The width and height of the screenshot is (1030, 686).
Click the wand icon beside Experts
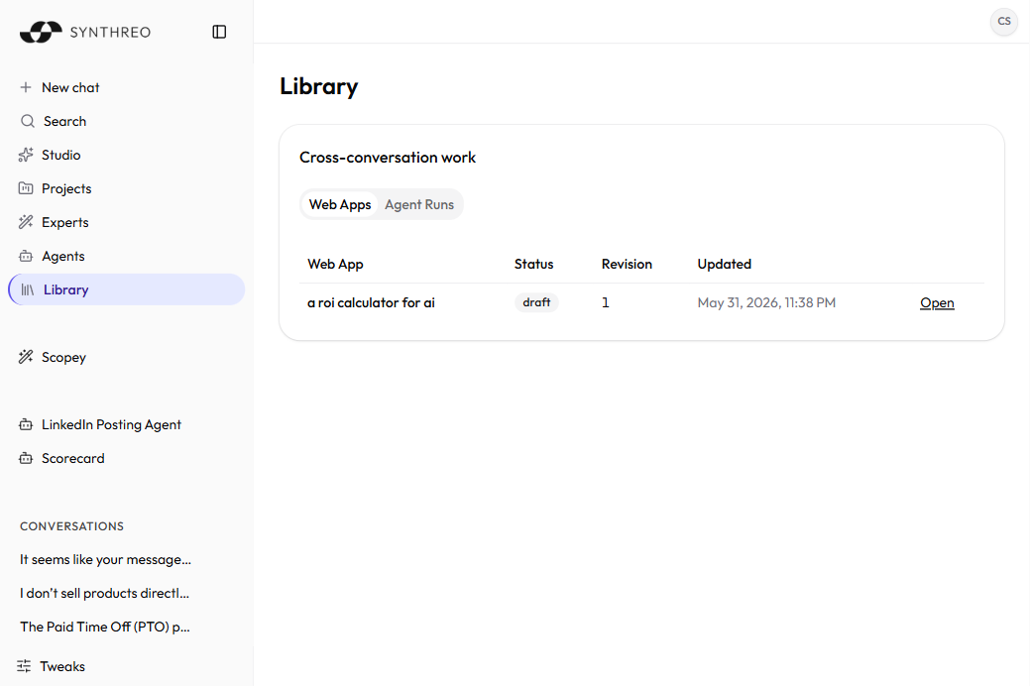pyautogui.click(x=26, y=222)
